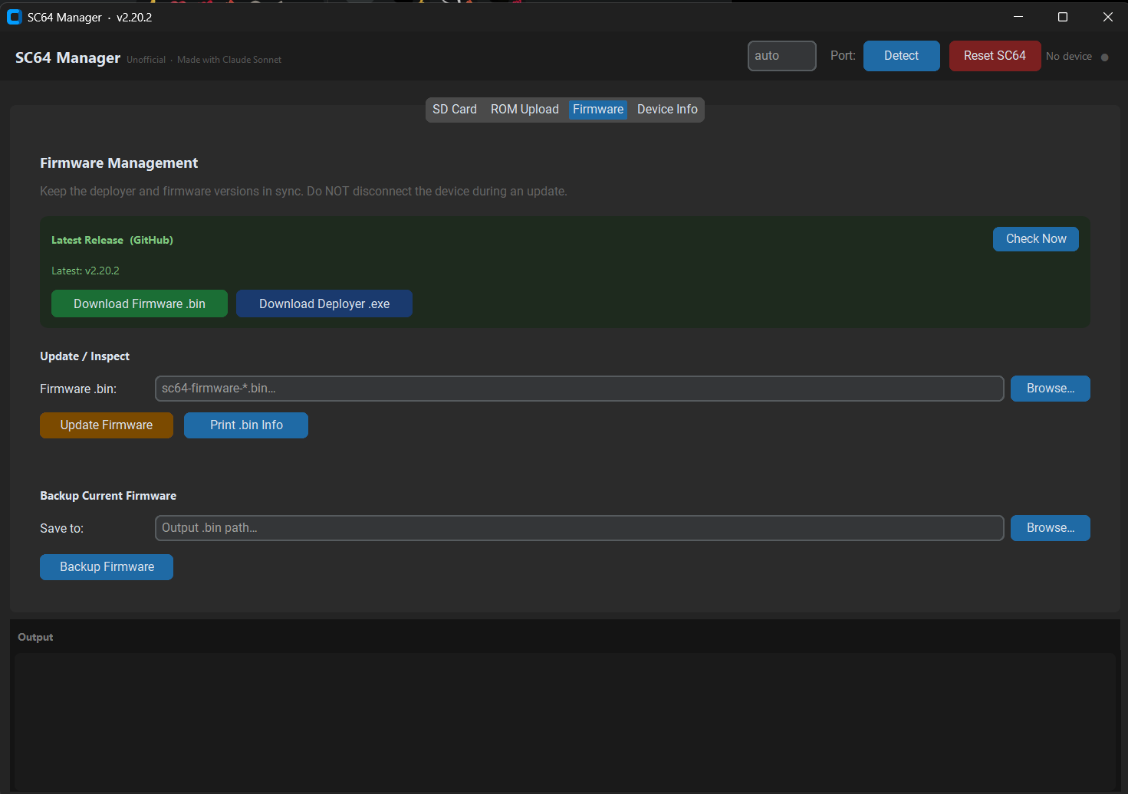Run Backup Firmware

click(x=107, y=567)
